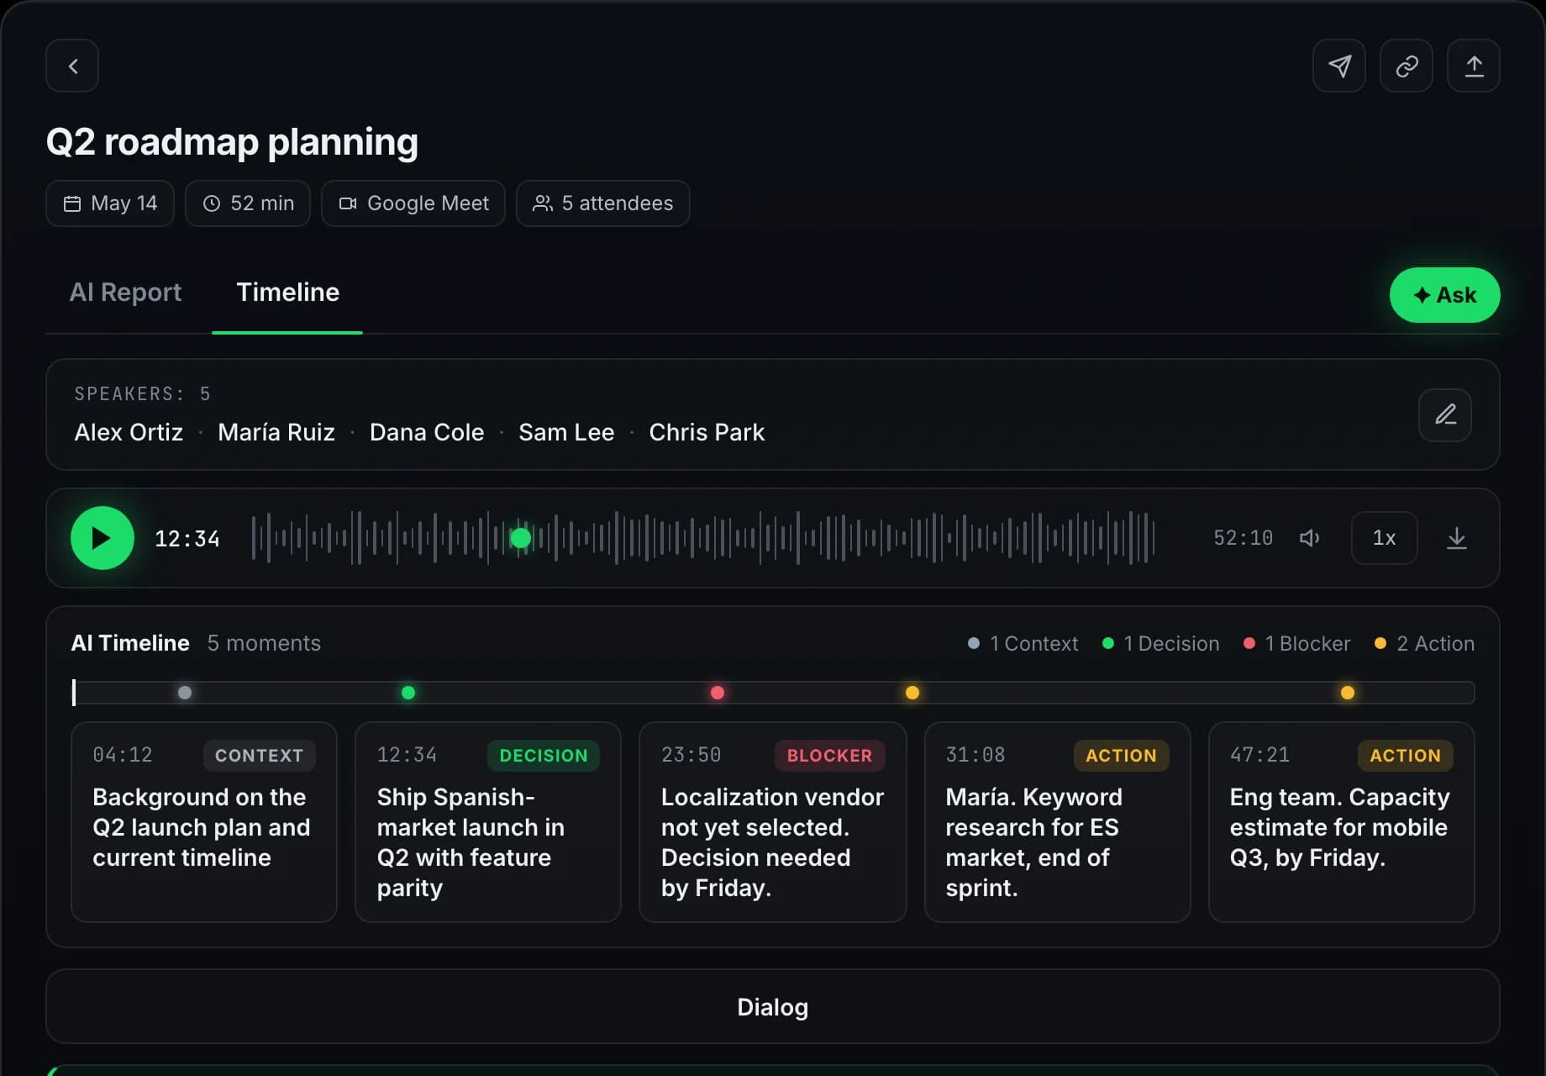The width and height of the screenshot is (1546, 1076).
Task: Jump to last yellow Action timeline marker
Action: coord(1348,693)
